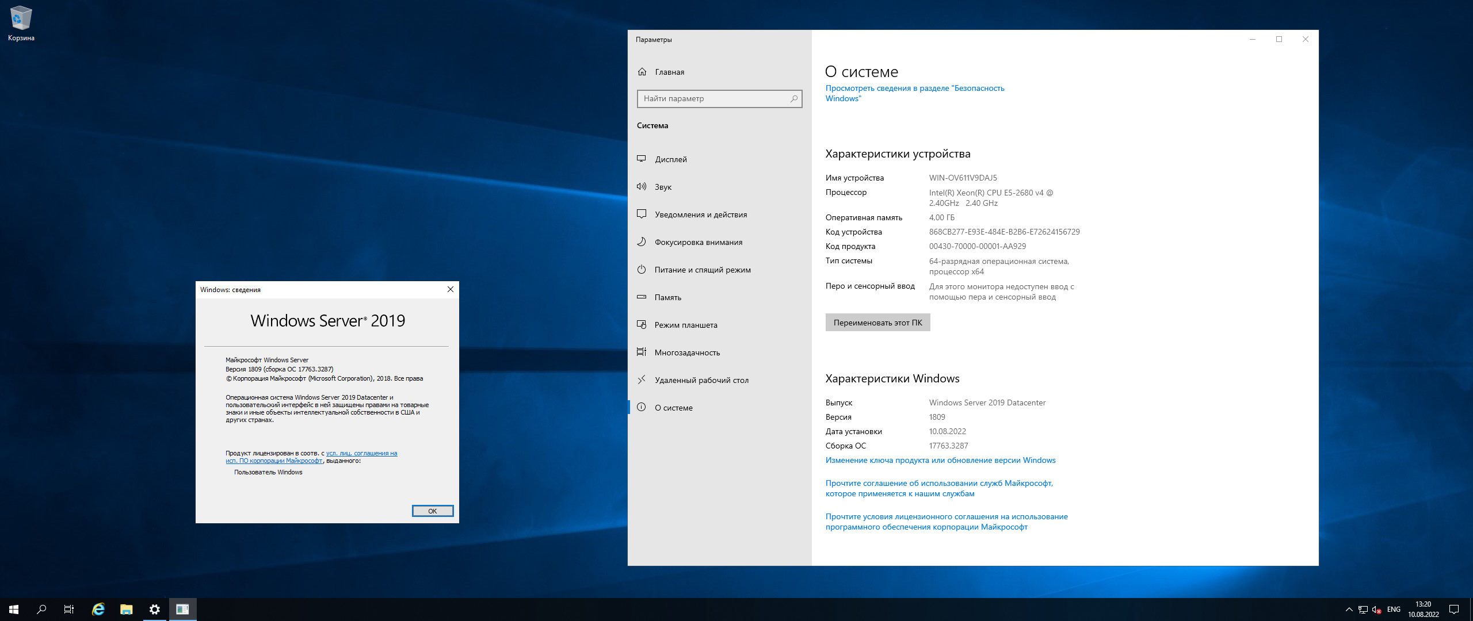Image resolution: width=1473 pixels, height=621 pixels.
Task: Click the taskbar search magnifier icon
Action: tap(41, 609)
